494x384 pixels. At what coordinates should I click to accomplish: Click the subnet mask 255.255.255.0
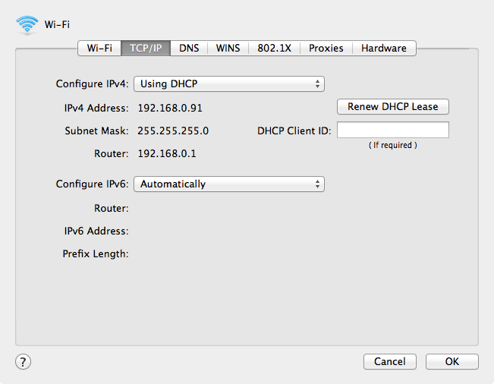click(x=173, y=131)
